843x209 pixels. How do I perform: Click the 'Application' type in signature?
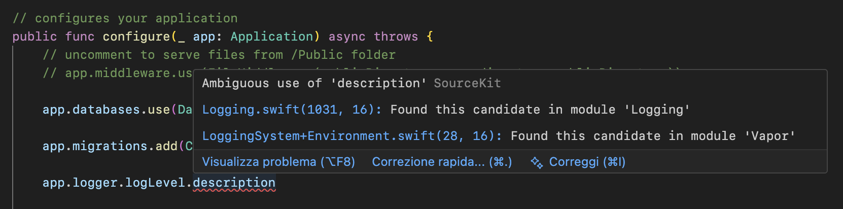coord(271,37)
